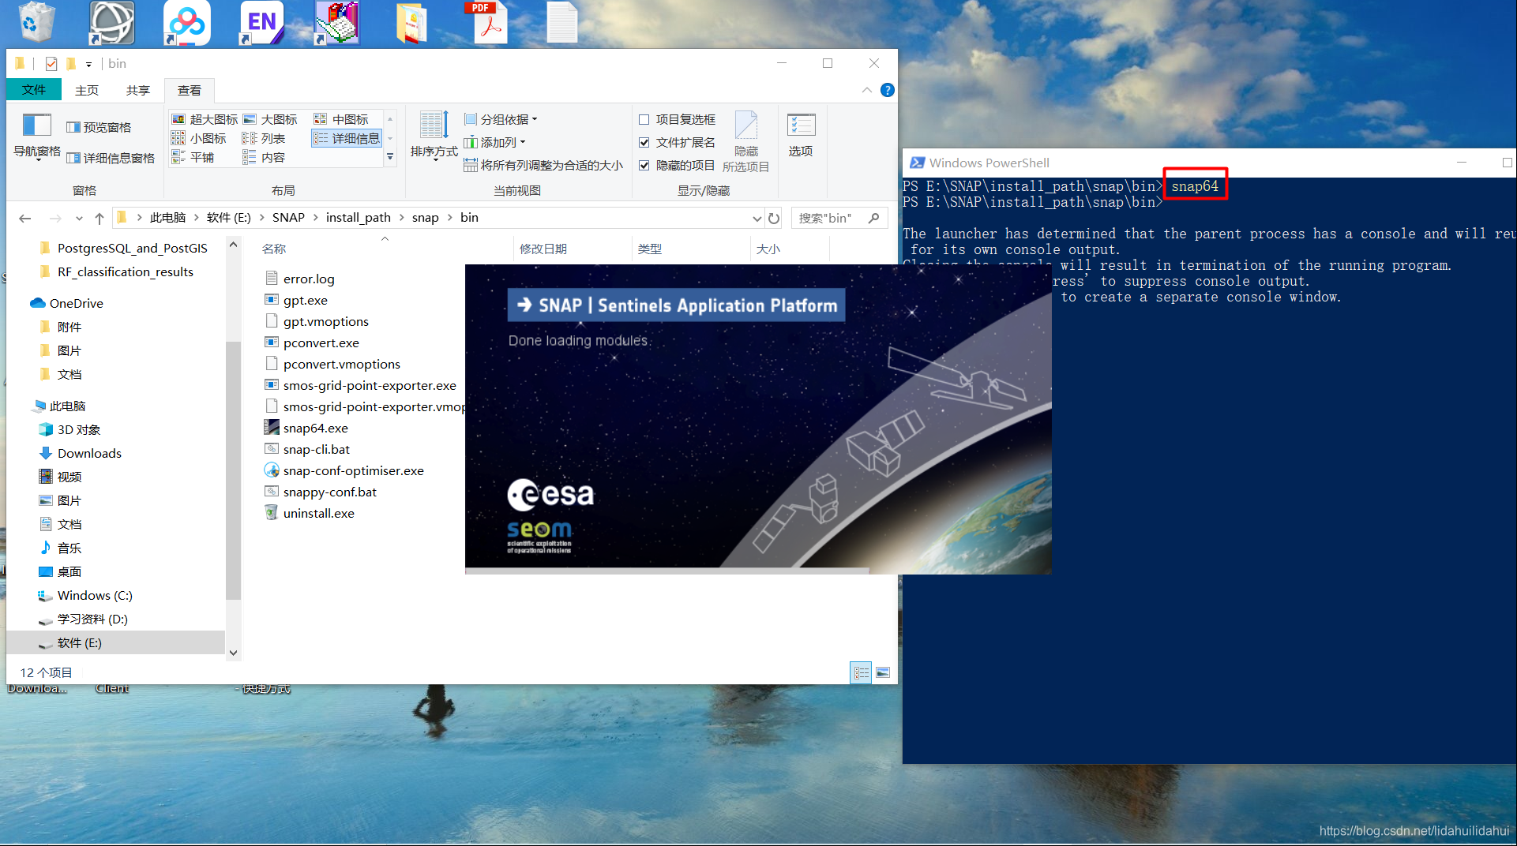This screenshot has height=846, width=1517.
Task: Open recent locations dropdown arrow
Action: coord(79,219)
